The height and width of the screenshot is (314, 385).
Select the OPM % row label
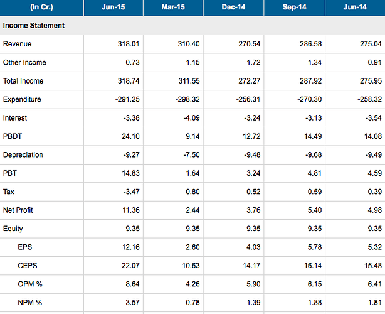30,284
